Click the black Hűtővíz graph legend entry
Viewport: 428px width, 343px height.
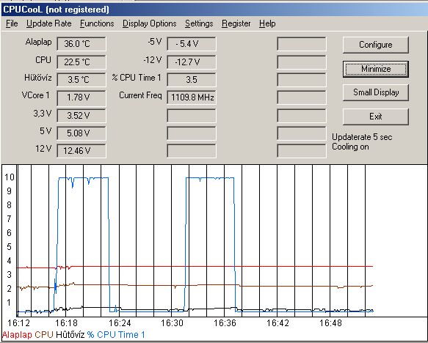[70, 335]
